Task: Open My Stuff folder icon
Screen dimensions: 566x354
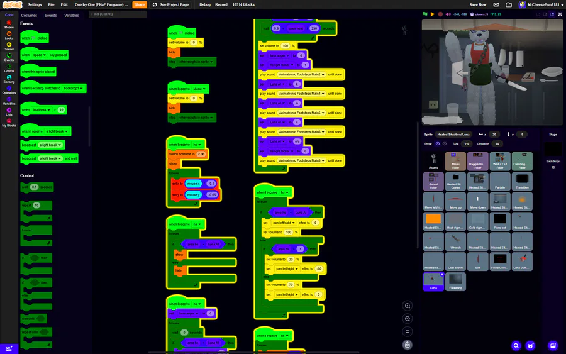Action: coord(509,4)
